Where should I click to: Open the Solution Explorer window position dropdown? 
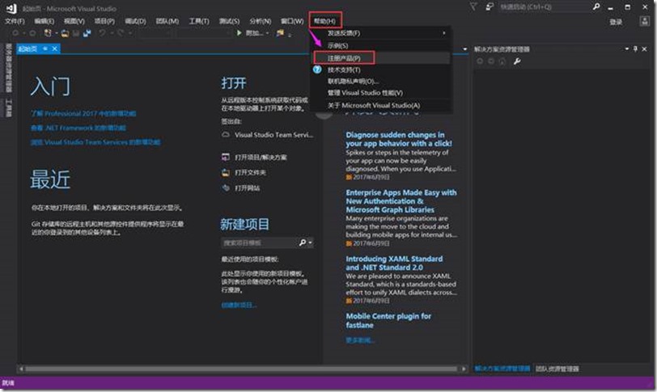627,49
